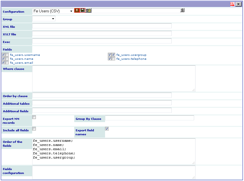Click the 'XSLT file' label

click(x=9, y=34)
